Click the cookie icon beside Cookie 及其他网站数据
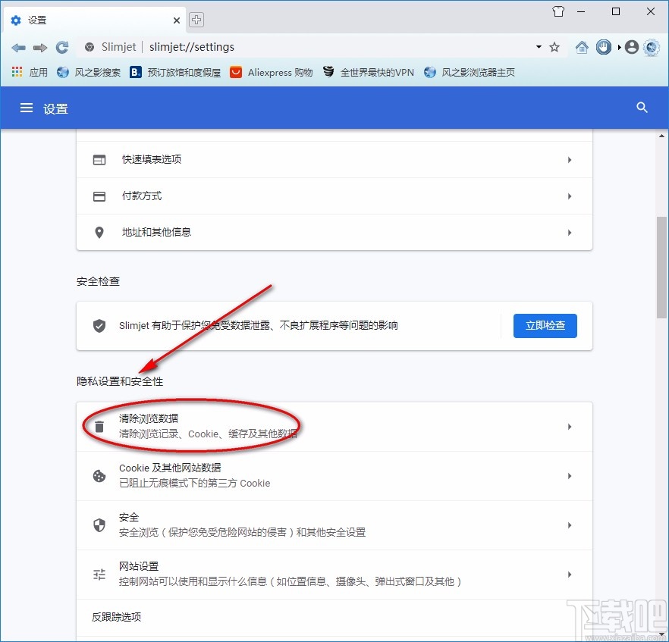This screenshot has height=642, width=669. 99,475
